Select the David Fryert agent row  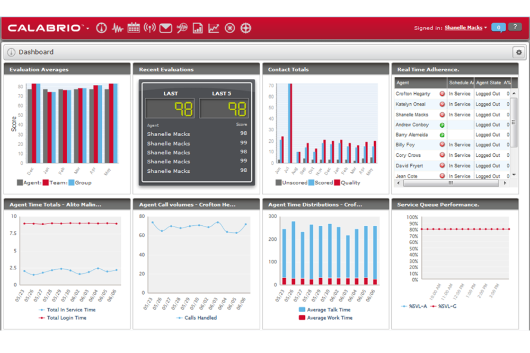(452, 166)
